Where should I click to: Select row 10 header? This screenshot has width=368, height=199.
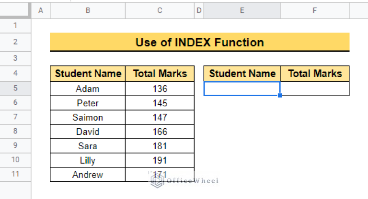pyautogui.click(x=15, y=160)
